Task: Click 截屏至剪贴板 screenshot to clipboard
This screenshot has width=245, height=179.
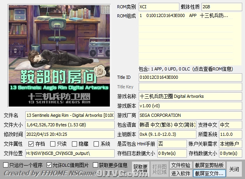Action: pos(209,165)
